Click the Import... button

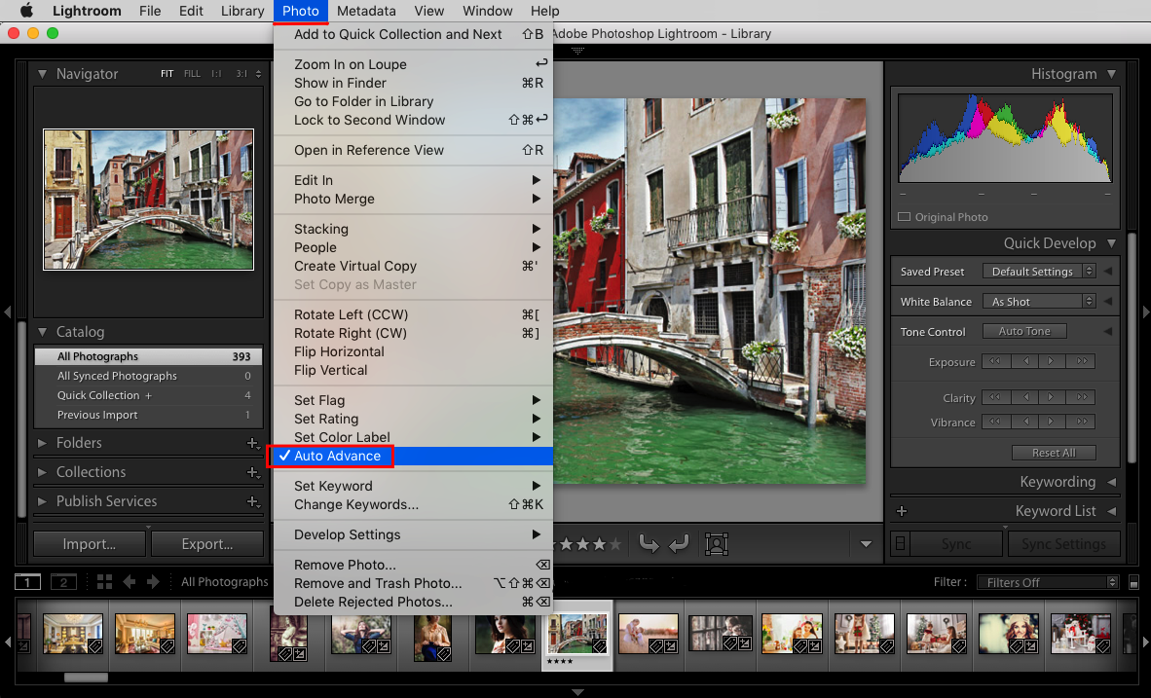90,544
